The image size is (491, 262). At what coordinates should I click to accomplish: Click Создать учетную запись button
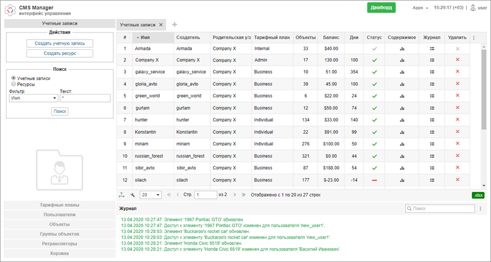click(x=59, y=43)
